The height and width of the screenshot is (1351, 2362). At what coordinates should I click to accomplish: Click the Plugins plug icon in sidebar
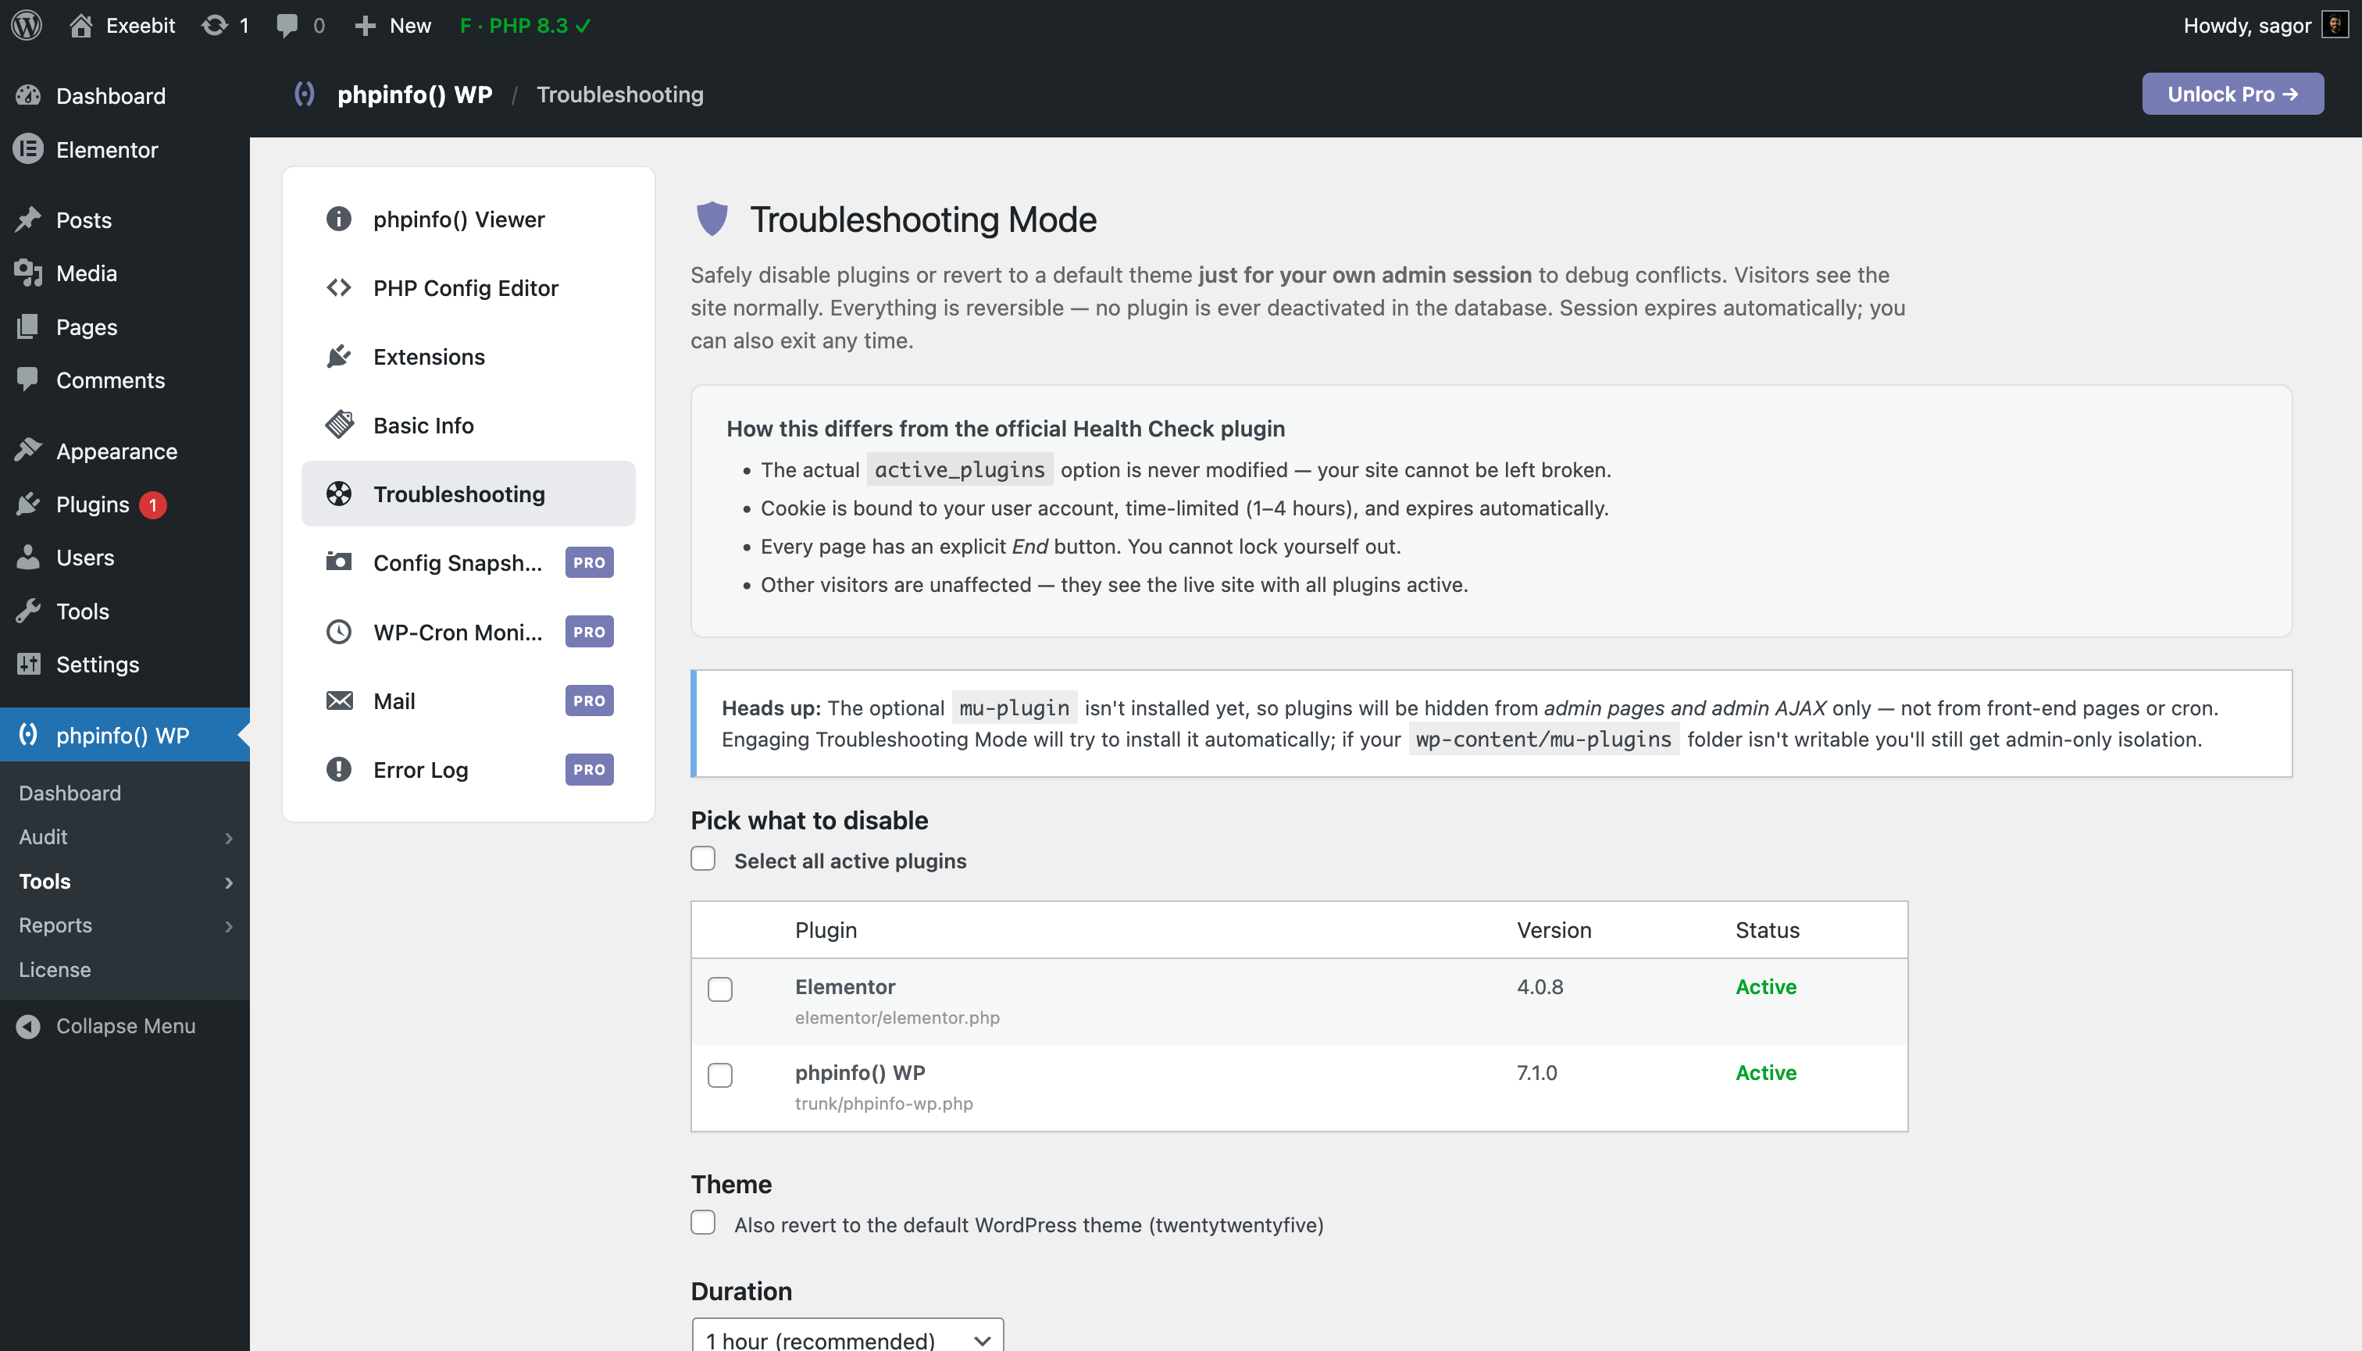click(x=29, y=504)
